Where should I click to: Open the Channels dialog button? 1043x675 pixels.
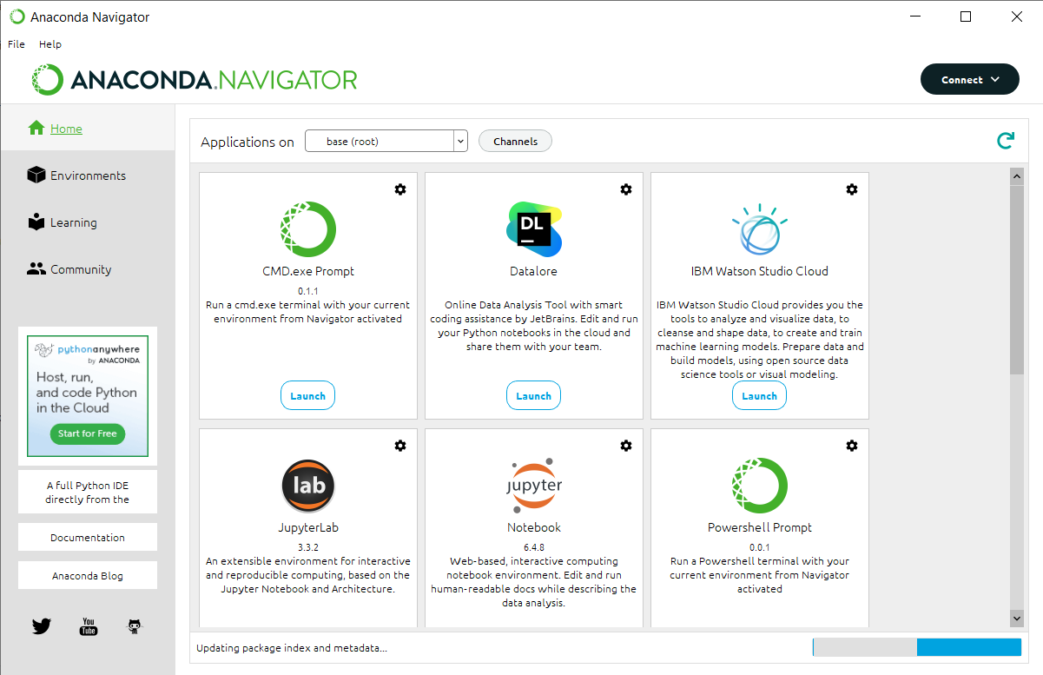pos(516,141)
